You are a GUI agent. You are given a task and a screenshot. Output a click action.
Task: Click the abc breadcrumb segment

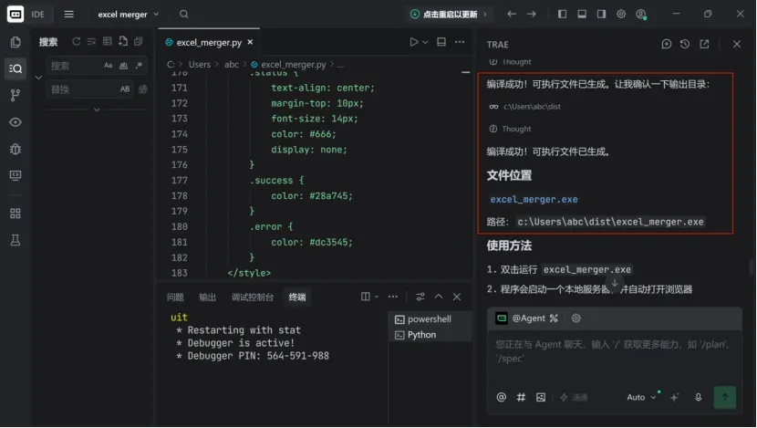(x=232, y=64)
